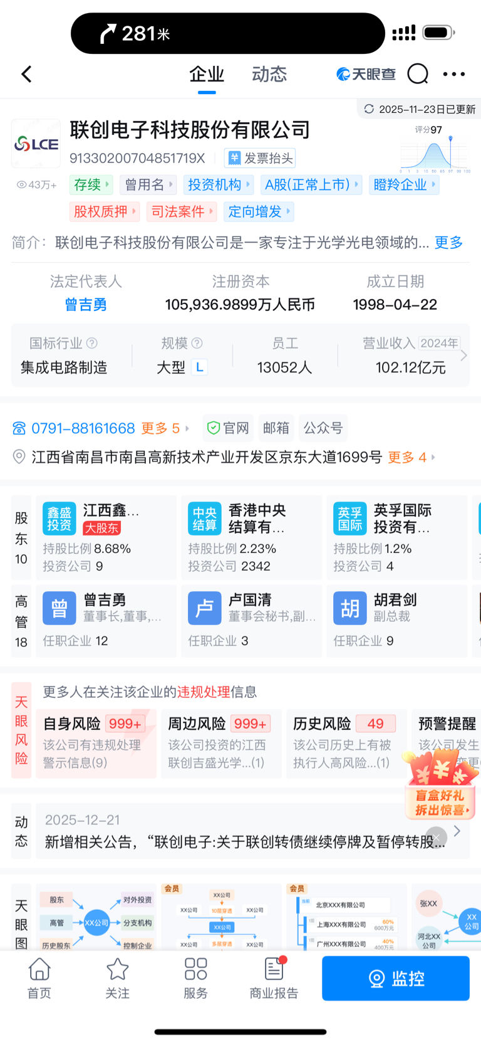Open the 营业收入 chevron arrow
This screenshot has height=1044, width=481.
(463, 356)
